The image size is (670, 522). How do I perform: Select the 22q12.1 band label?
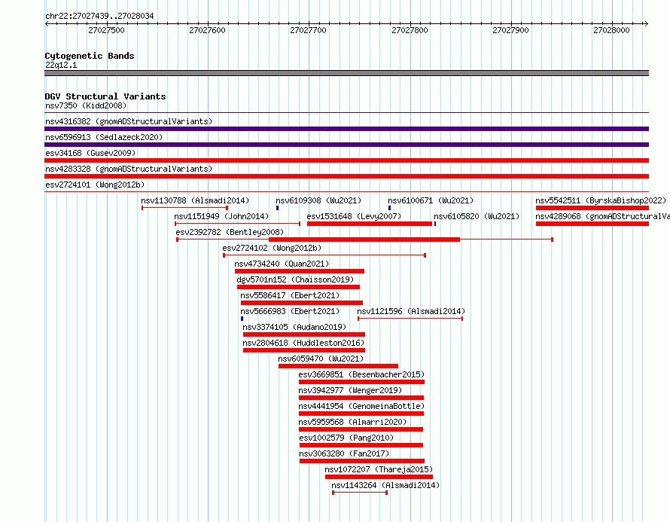(x=61, y=65)
